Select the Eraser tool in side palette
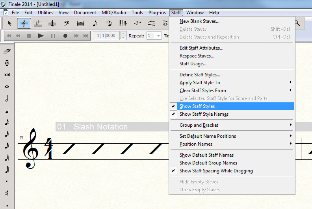Image resolution: width=312 pixels, height=209 pixels. [x=7, y=51]
